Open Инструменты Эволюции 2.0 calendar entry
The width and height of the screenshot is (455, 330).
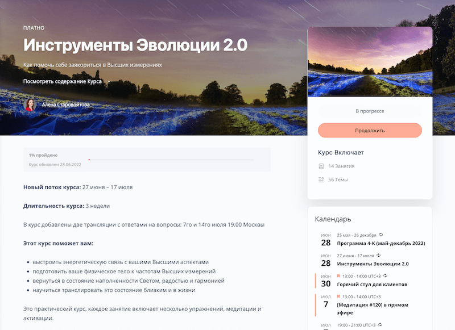373,264
